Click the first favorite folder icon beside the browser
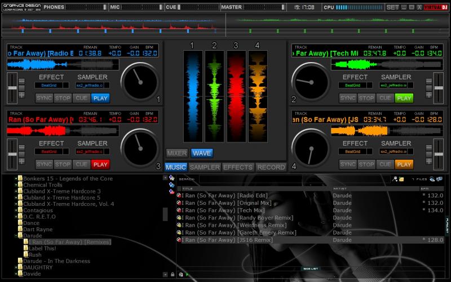Screen dimensions: 451x282 [x=172, y=178]
